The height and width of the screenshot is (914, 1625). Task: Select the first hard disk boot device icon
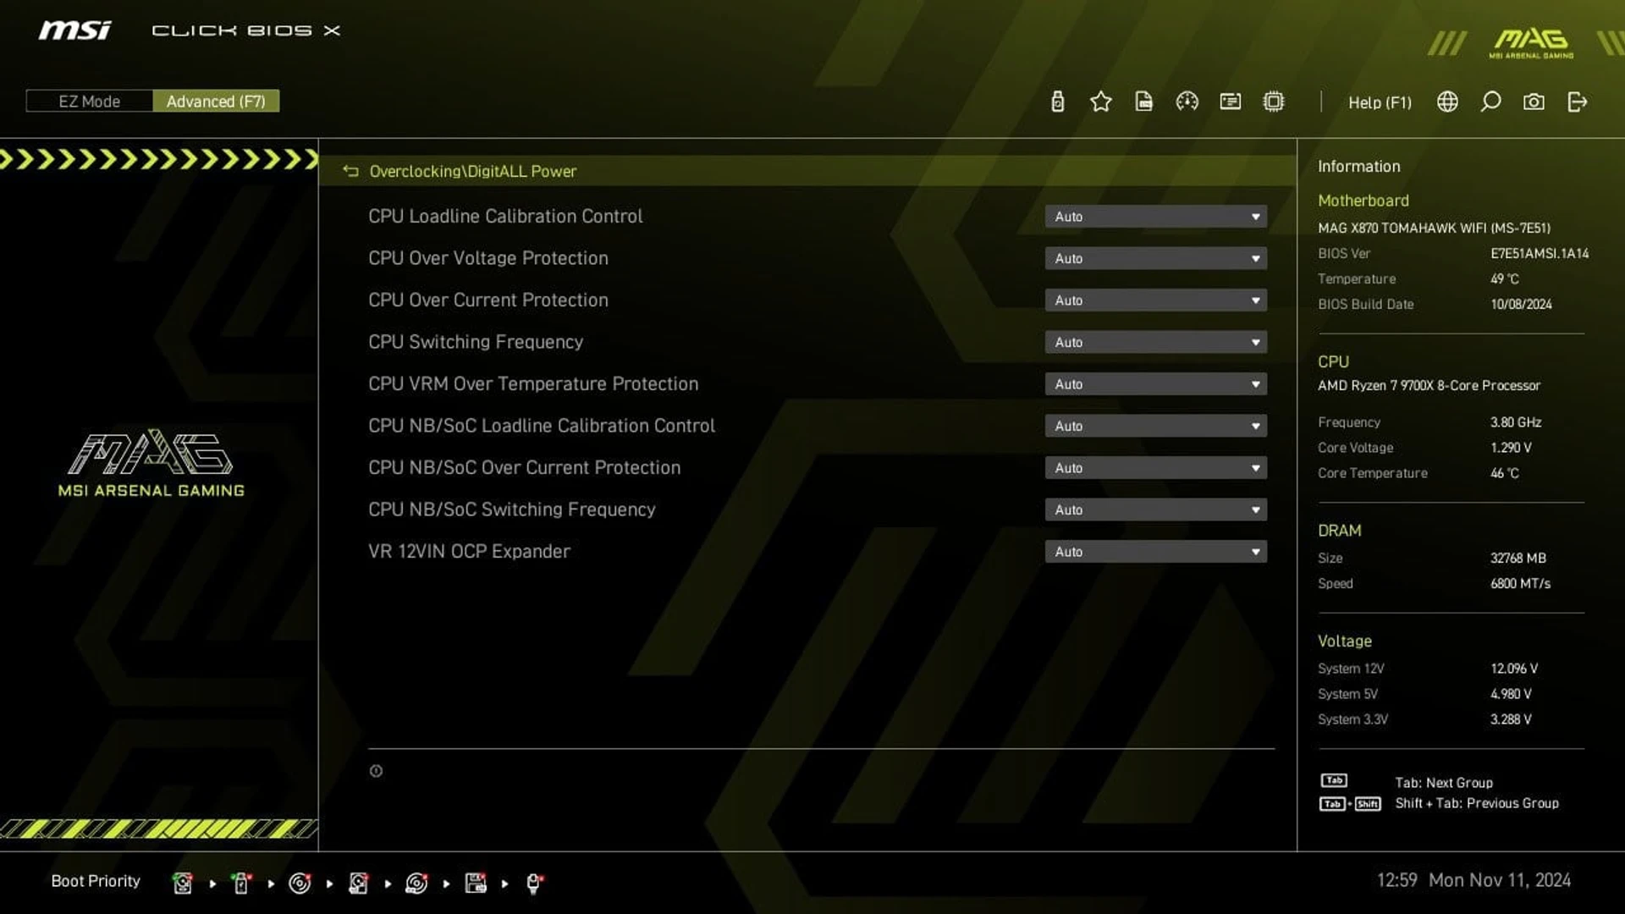click(182, 883)
